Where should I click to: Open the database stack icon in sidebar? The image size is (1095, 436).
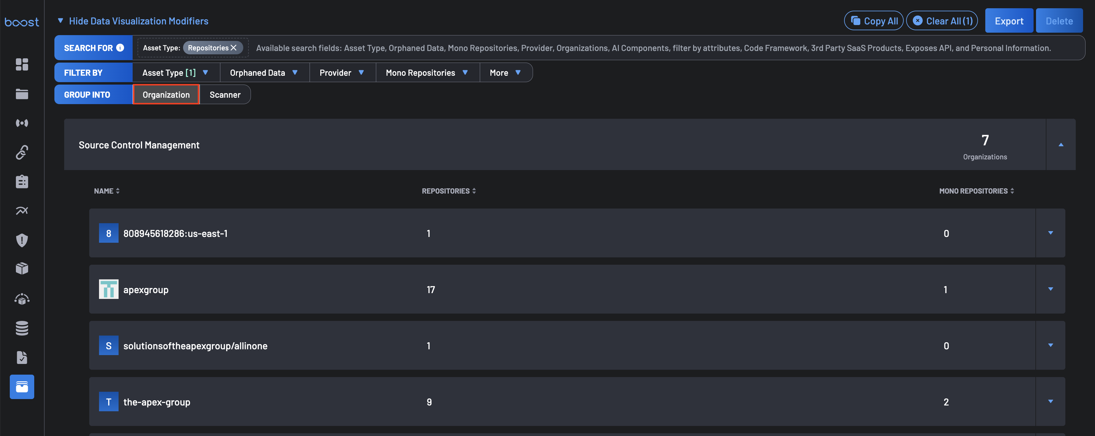click(x=22, y=328)
